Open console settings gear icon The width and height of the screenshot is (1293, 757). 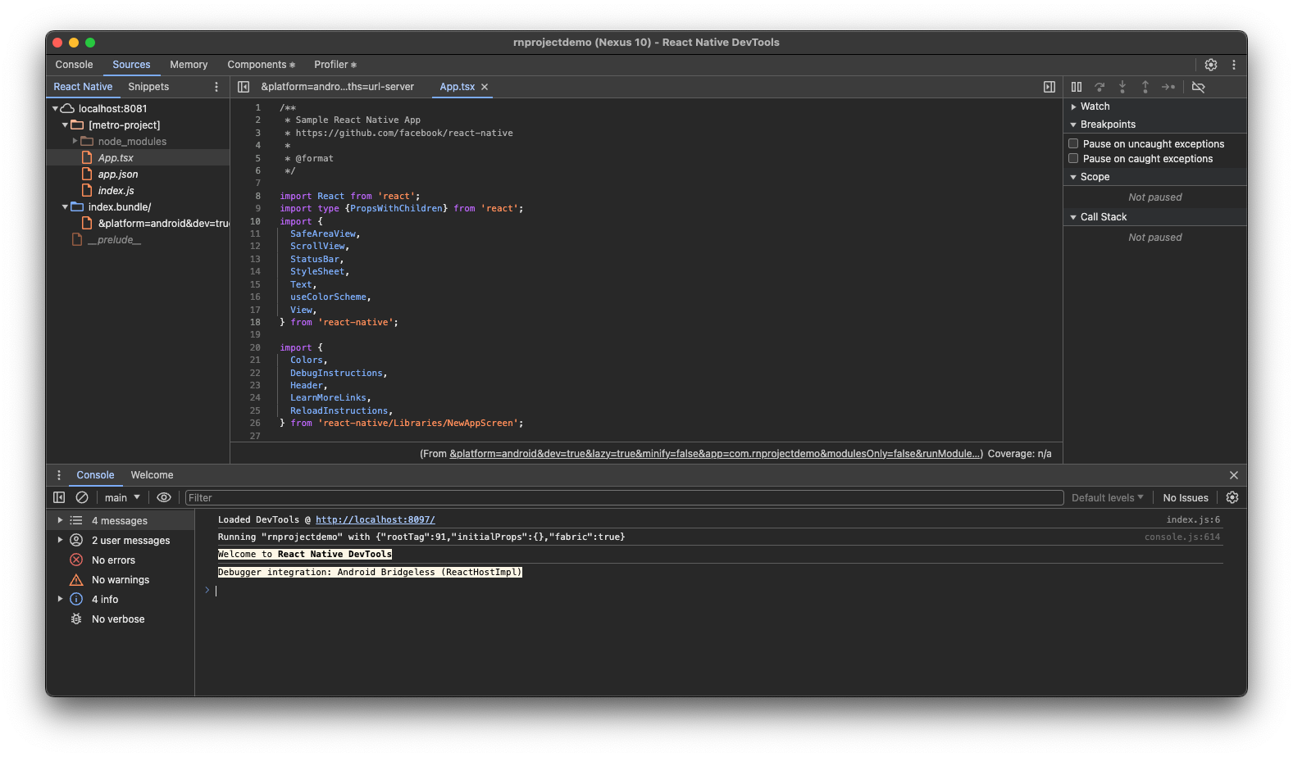(1232, 497)
